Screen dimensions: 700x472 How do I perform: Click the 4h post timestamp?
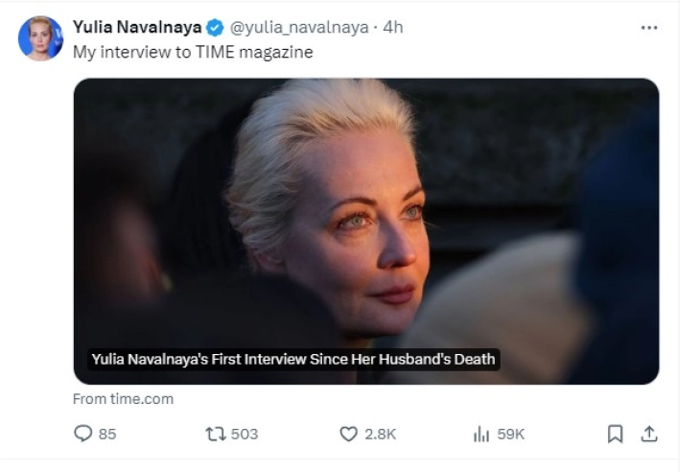click(393, 28)
